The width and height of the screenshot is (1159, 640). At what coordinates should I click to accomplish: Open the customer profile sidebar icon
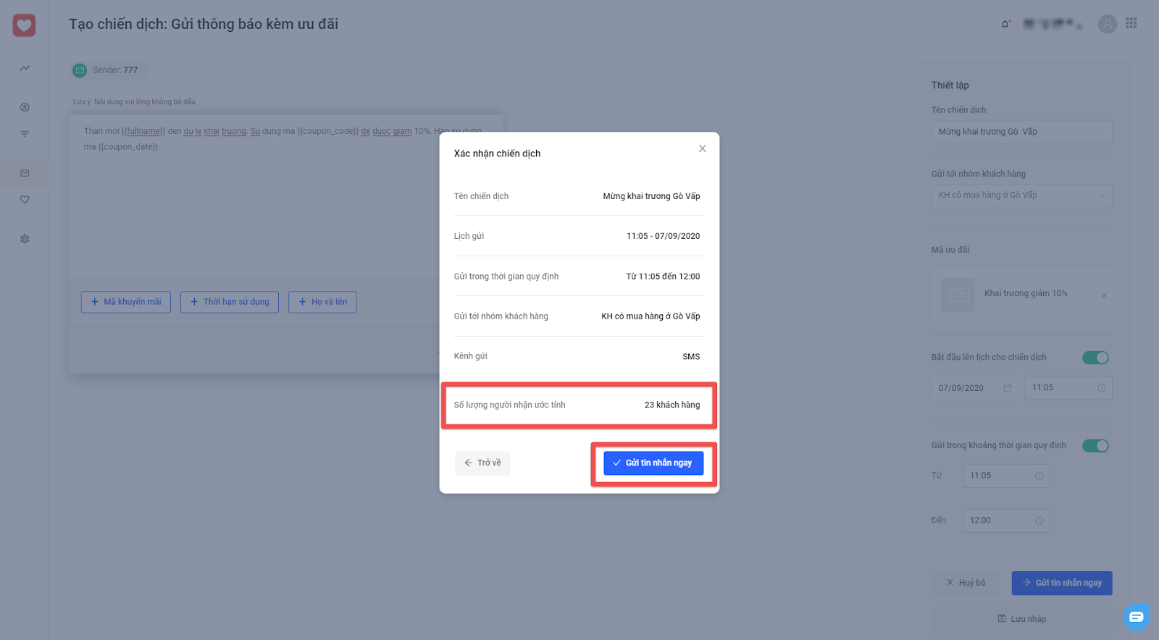25,107
